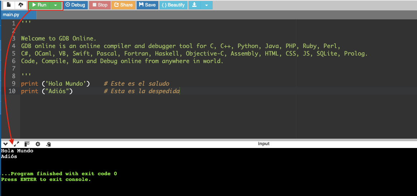Beautify the code formatting

coord(173,5)
